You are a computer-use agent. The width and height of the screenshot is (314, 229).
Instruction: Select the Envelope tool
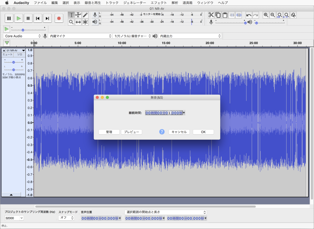(78, 15)
